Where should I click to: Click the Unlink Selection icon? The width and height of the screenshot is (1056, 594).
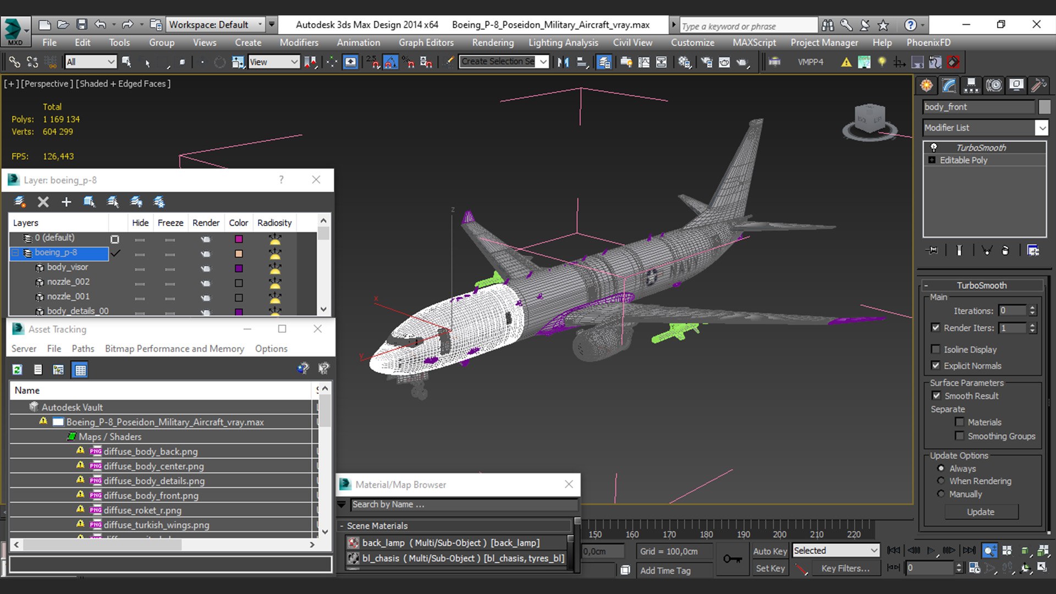tap(32, 62)
